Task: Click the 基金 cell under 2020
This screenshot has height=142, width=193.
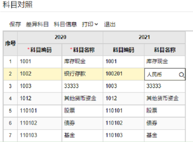Action: click(x=83, y=135)
